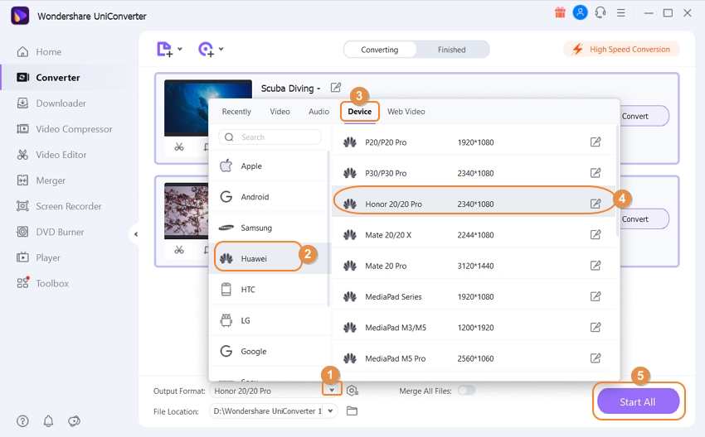705x437 pixels.
Task: Open the Toolbox section
Action: (42, 284)
